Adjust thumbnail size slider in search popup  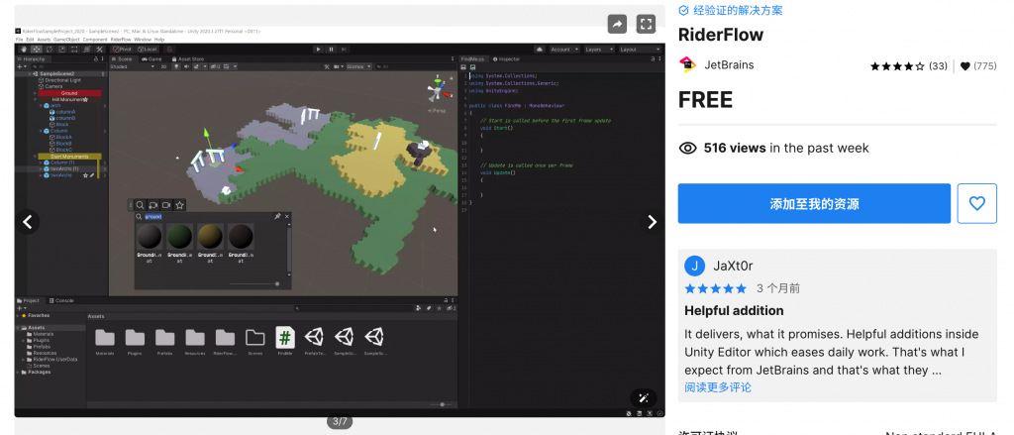(254, 283)
